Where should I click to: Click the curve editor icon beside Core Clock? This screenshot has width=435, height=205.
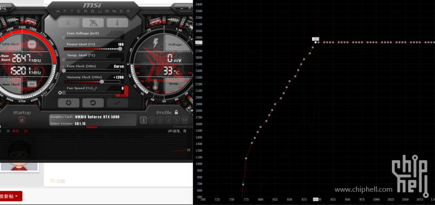(x=63, y=66)
